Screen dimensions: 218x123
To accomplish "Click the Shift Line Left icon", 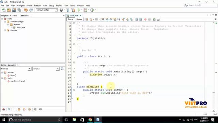I will (137, 19).
